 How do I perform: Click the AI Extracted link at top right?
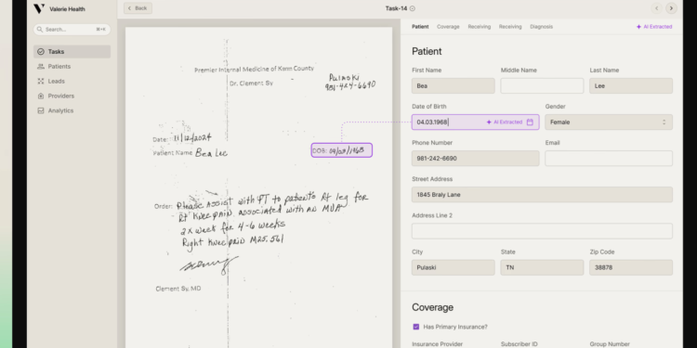654,27
